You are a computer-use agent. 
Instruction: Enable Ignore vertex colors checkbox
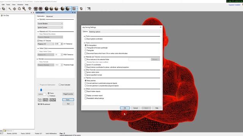pos(85,72)
